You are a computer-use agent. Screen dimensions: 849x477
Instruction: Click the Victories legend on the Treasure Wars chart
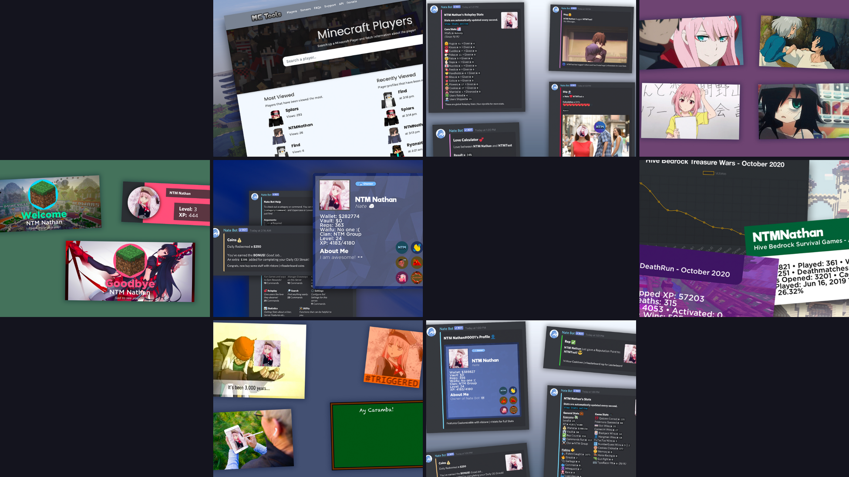coord(714,173)
